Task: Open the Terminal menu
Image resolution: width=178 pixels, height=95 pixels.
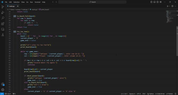Action: click(37, 2)
